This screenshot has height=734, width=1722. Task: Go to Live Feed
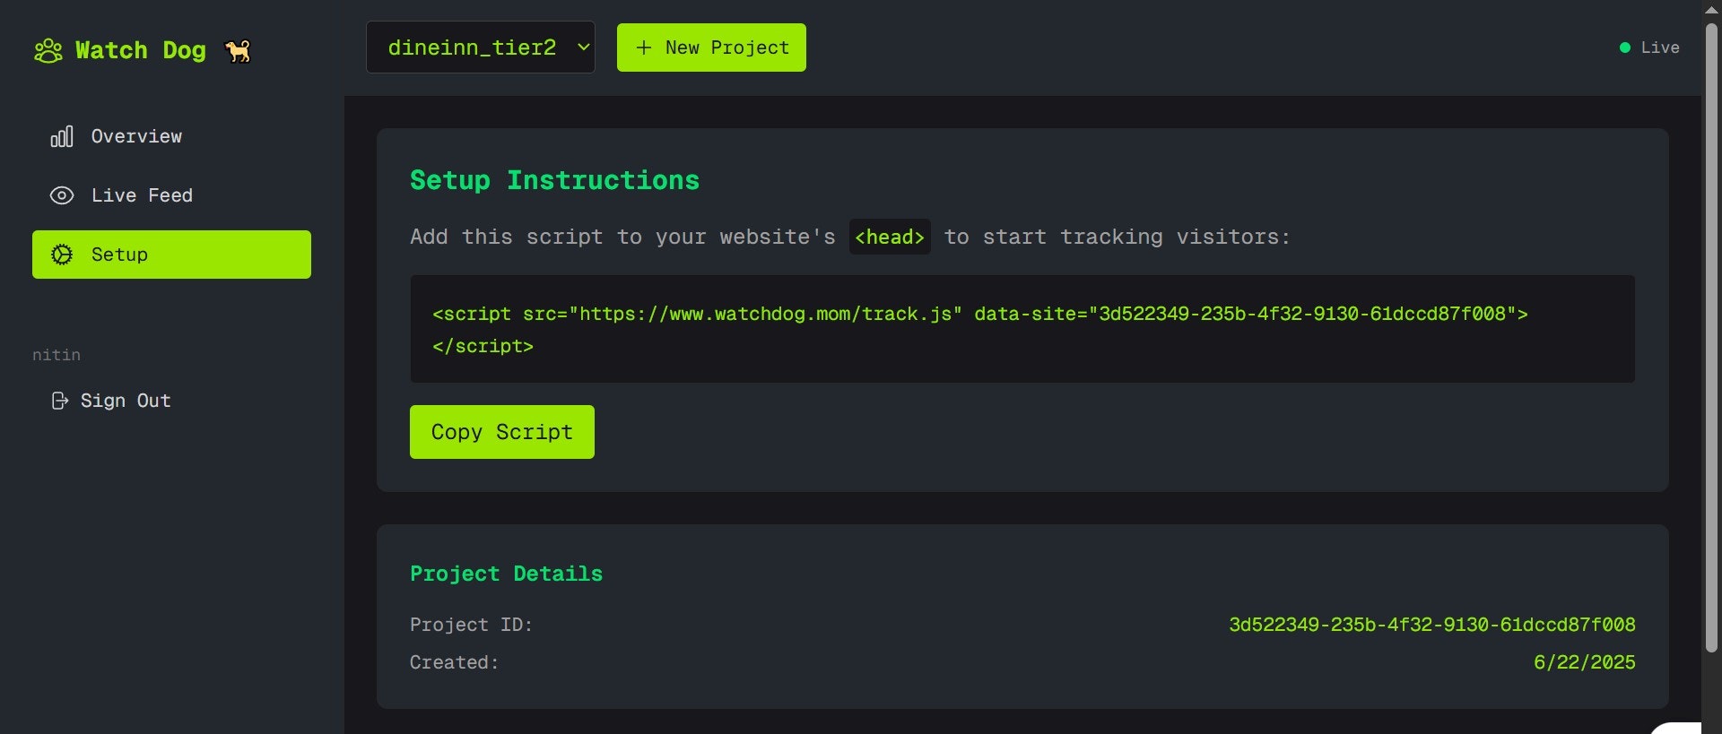(x=171, y=195)
